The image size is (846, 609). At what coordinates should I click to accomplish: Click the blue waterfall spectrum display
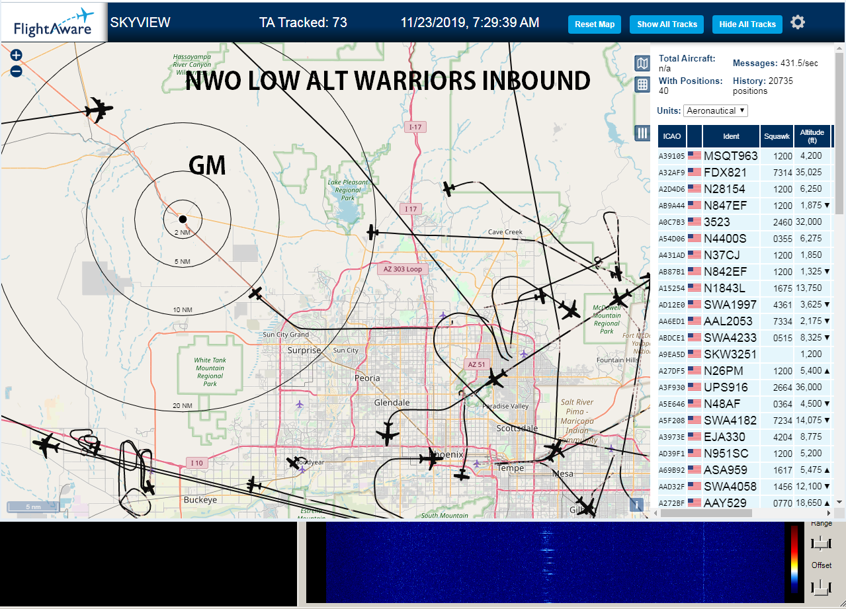coord(554,562)
